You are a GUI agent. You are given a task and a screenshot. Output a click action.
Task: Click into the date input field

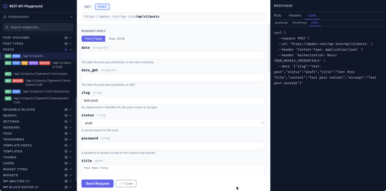(173, 55)
